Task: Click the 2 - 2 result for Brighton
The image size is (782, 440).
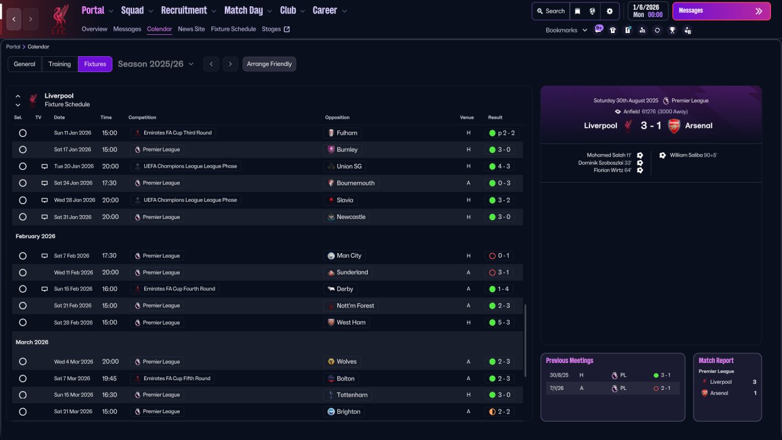Action: click(x=500, y=412)
